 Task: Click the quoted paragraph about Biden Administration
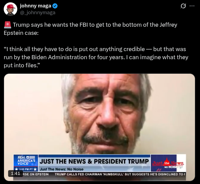[96, 57]
